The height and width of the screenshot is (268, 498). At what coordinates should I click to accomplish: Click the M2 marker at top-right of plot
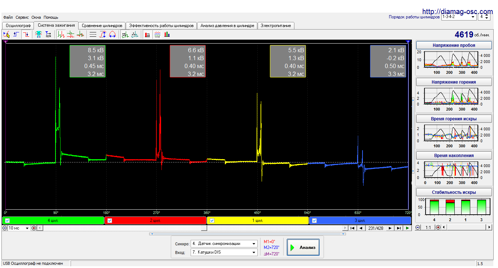tap(408, 42)
